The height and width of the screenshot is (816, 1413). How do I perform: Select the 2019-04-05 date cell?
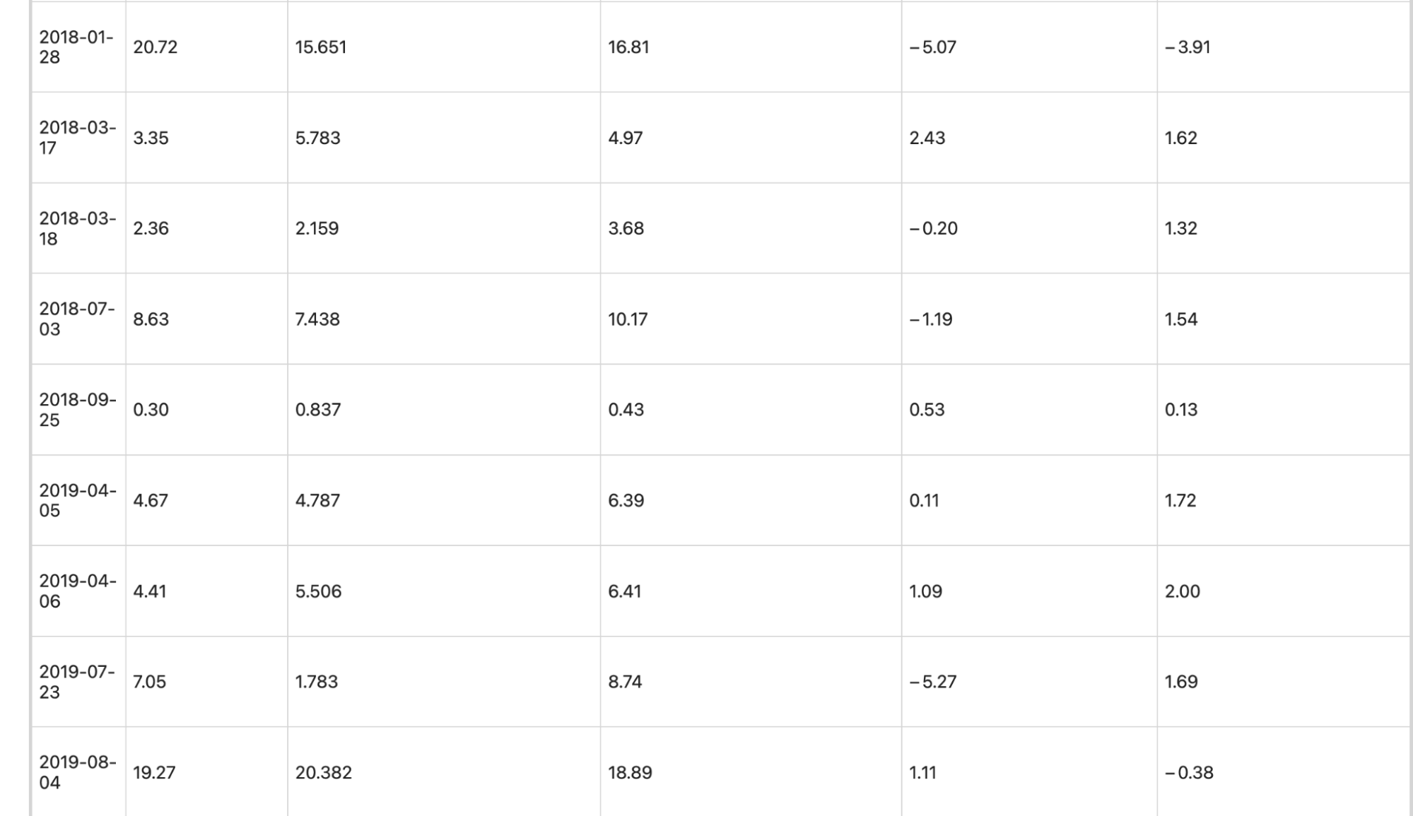[78, 500]
